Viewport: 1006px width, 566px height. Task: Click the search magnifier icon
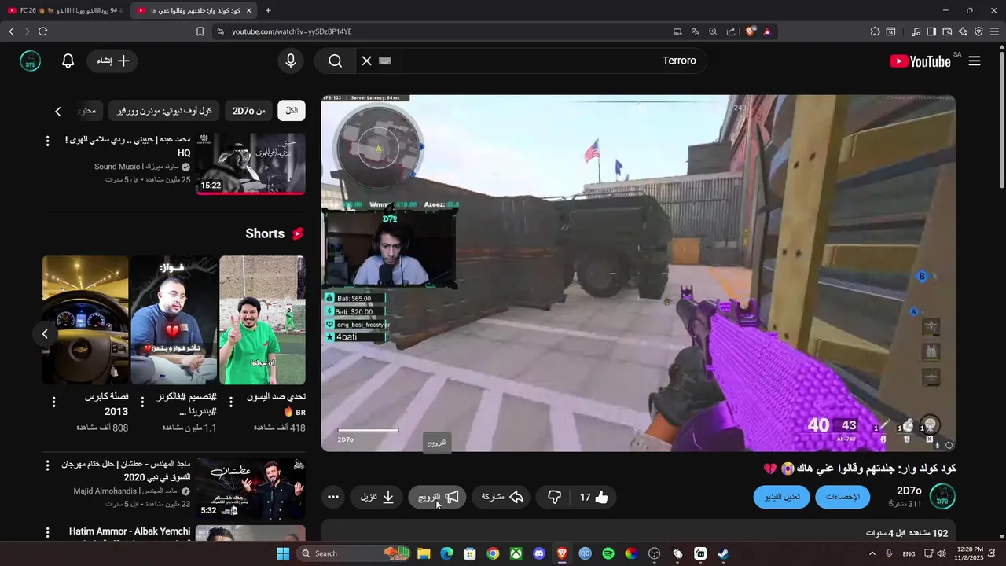pyautogui.click(x=336, y=61)
